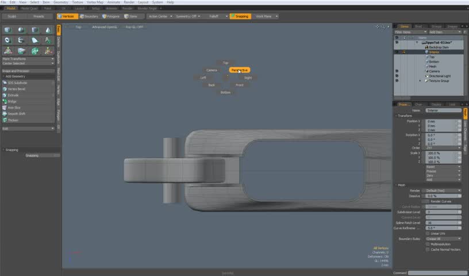This screenshot has height=276, width=469.
Task: Select the green globe tool icon
Action: tap(34, 51)
